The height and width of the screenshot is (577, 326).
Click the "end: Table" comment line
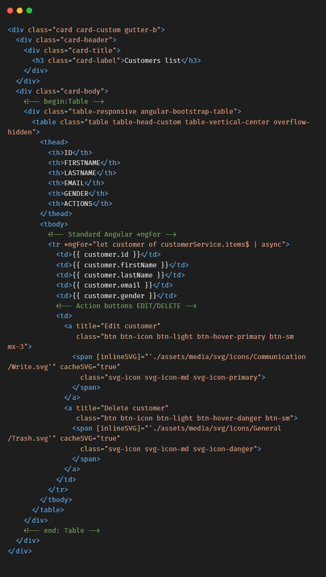(x=62, y=530)
